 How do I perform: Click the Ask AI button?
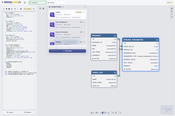(x=170, y=3)
